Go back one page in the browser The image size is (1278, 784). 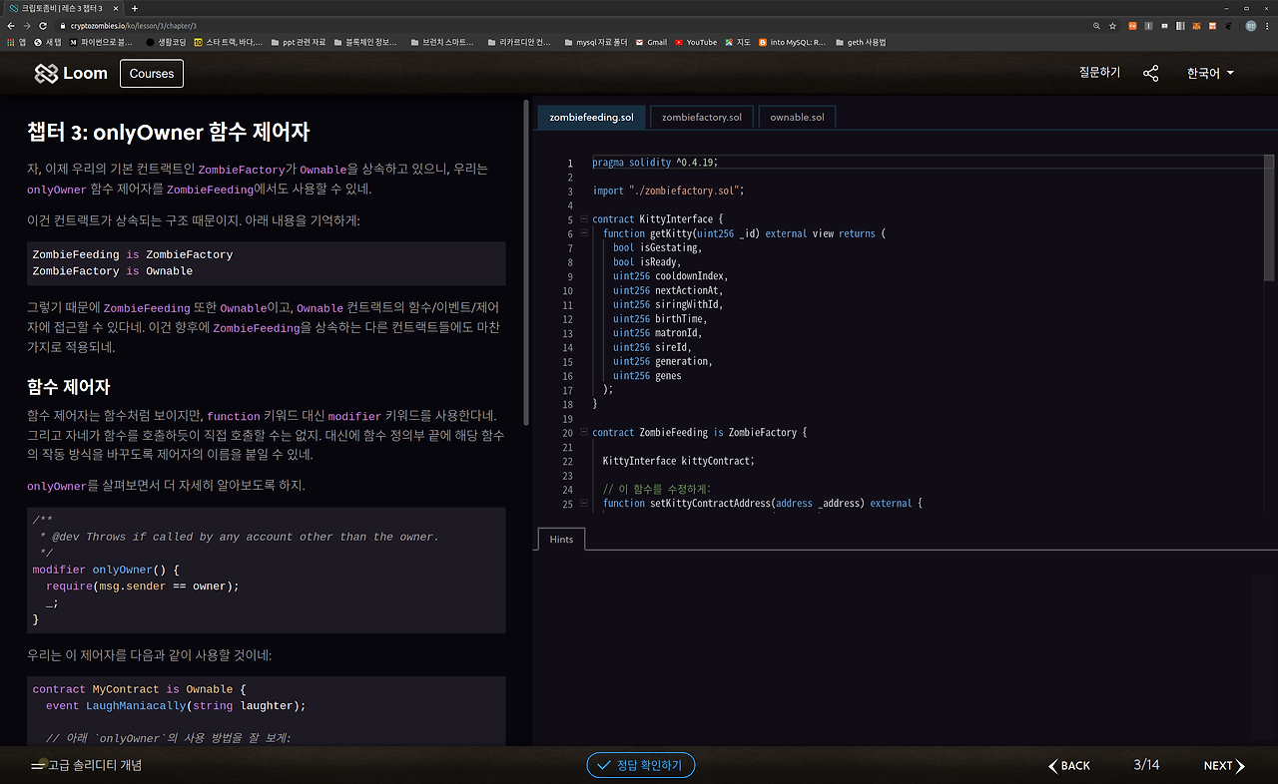(11, 25)
